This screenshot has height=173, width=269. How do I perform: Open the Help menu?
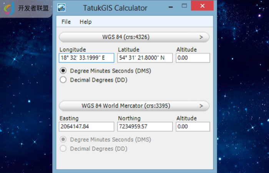click(x=85, y=22)
